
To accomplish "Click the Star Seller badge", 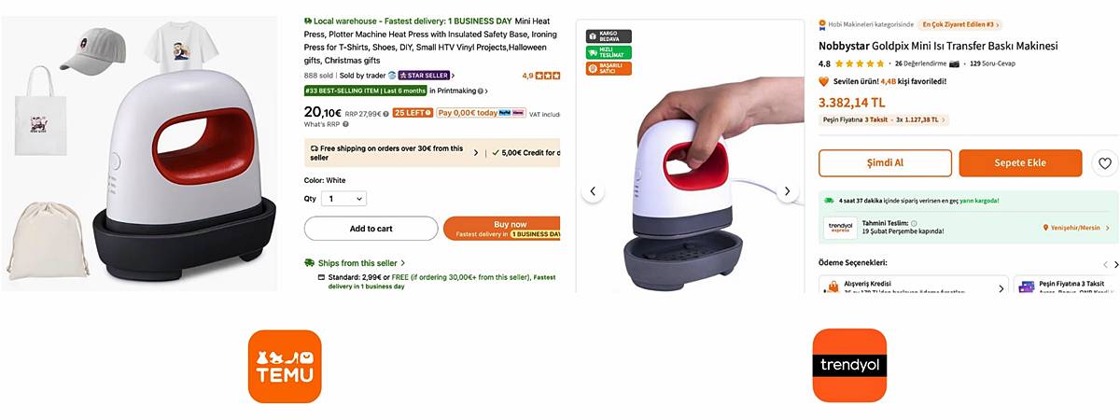I will click(x=425, y=76).
